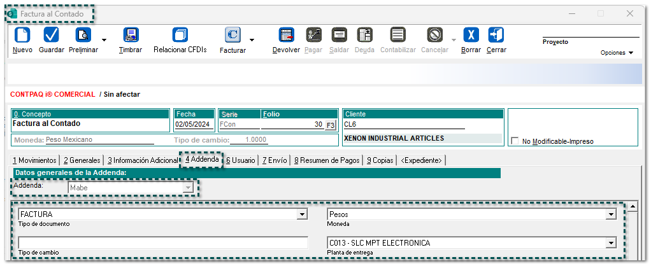
Task: Open the Opciones menu
Action: coord(617,53)
